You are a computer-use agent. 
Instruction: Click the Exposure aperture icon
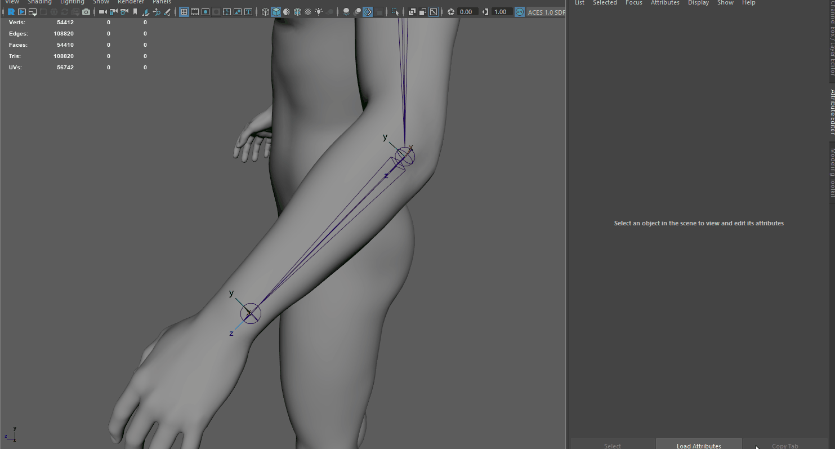[x=450, y=12]
